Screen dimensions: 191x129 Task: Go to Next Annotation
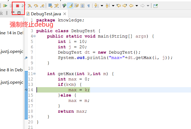[x=96, y=6]
